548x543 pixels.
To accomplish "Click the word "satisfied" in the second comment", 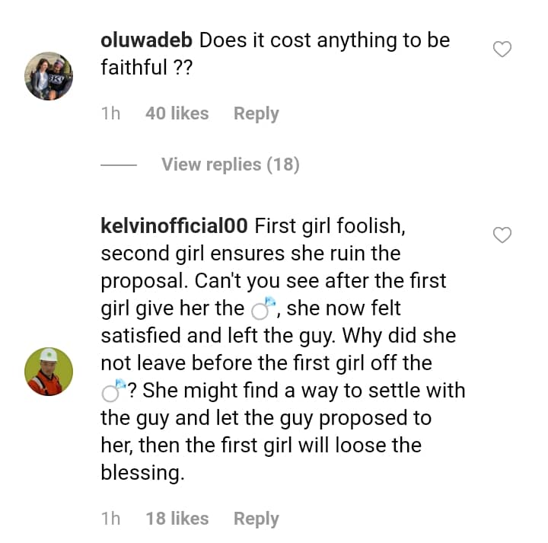I will tap(142, 337).
